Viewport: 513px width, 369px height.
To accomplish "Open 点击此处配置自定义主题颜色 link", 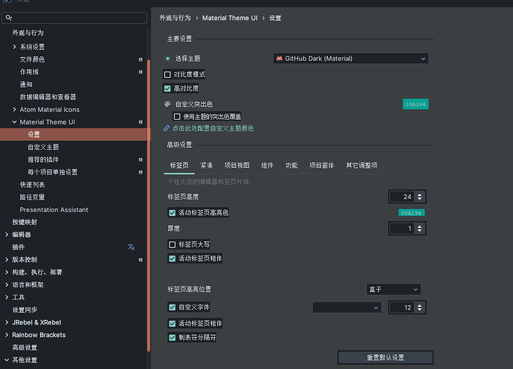I will pos(213,128).
